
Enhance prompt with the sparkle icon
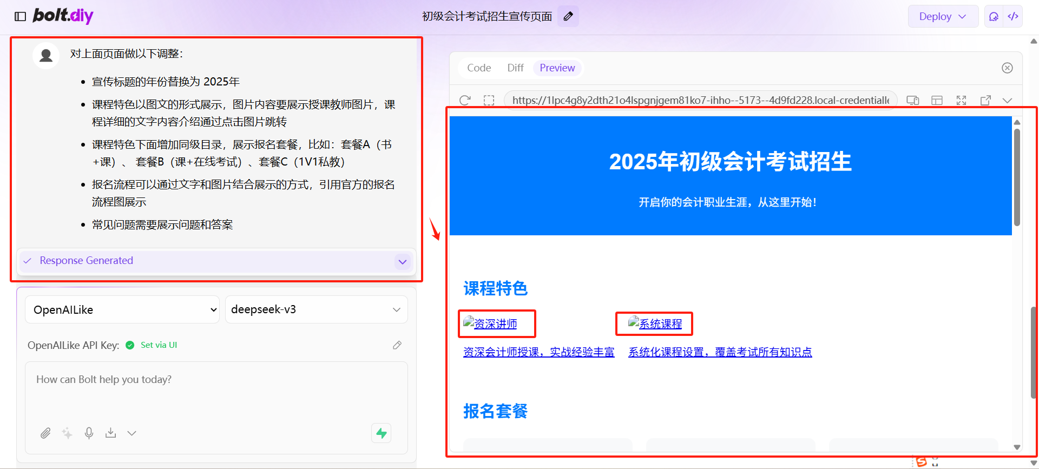click(x=67, y=433)
